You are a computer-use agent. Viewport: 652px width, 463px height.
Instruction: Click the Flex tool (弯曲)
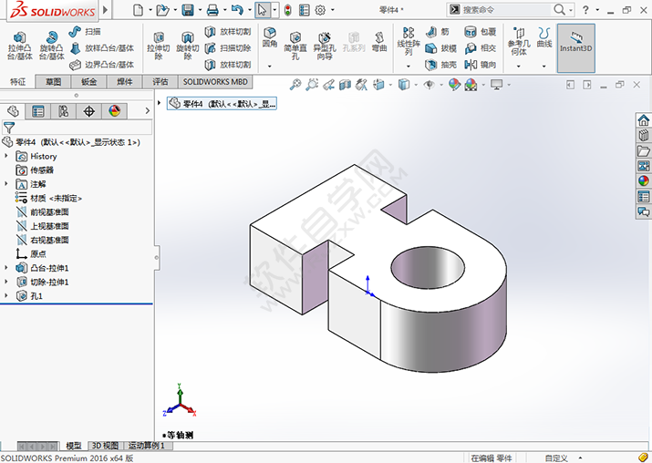(379, 42)
